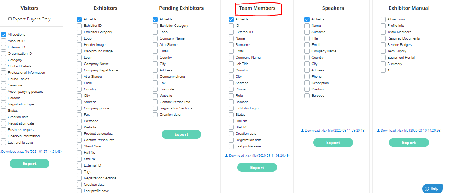Screen dimensions: 449x193
Task: Click Export button under Team Members
Action: [x=257, y=168]
